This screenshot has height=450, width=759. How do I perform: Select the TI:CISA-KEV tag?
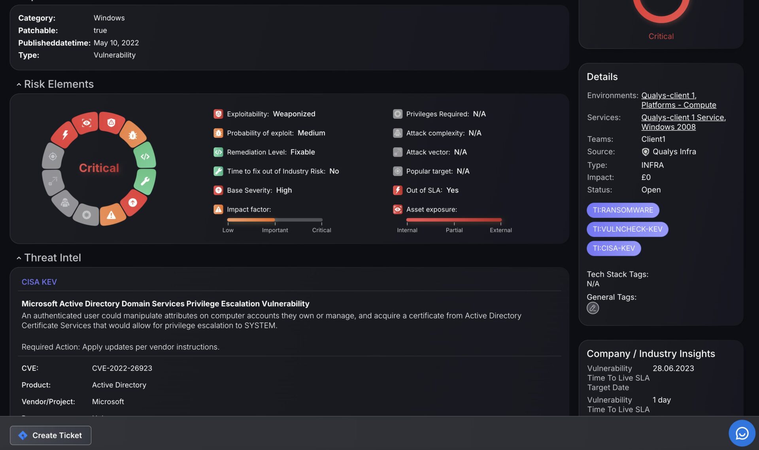[x=614, y=248]
